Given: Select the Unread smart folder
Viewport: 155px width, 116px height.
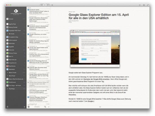Looking at the screenshot, I should click(16, 19).
